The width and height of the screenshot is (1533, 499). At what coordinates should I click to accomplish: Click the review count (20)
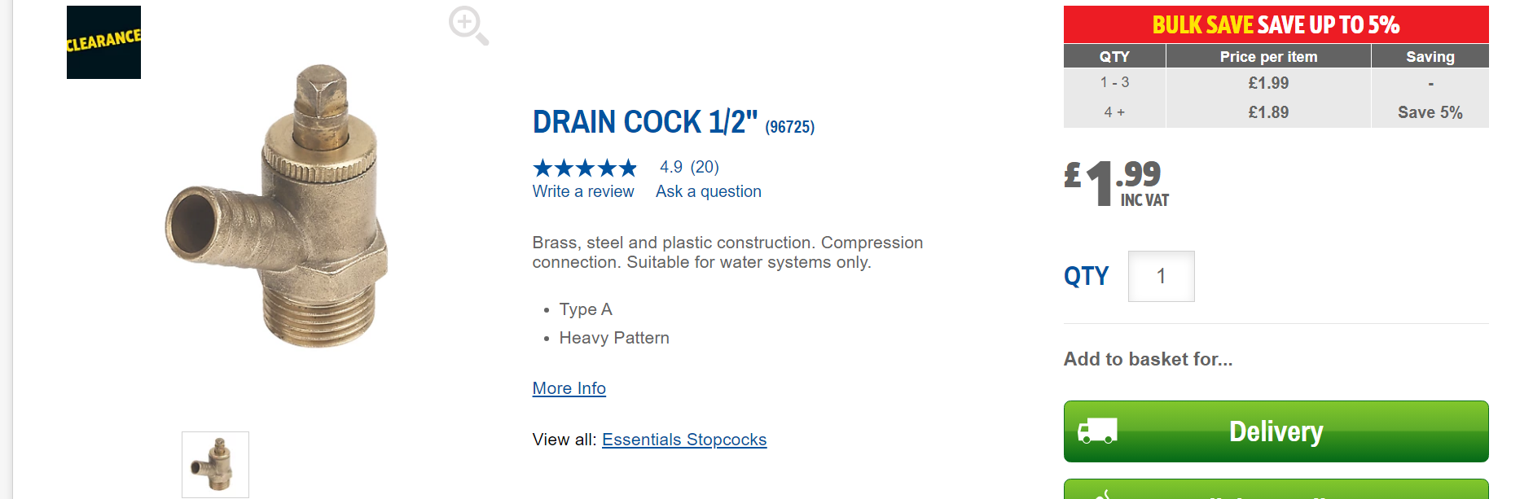705,167
